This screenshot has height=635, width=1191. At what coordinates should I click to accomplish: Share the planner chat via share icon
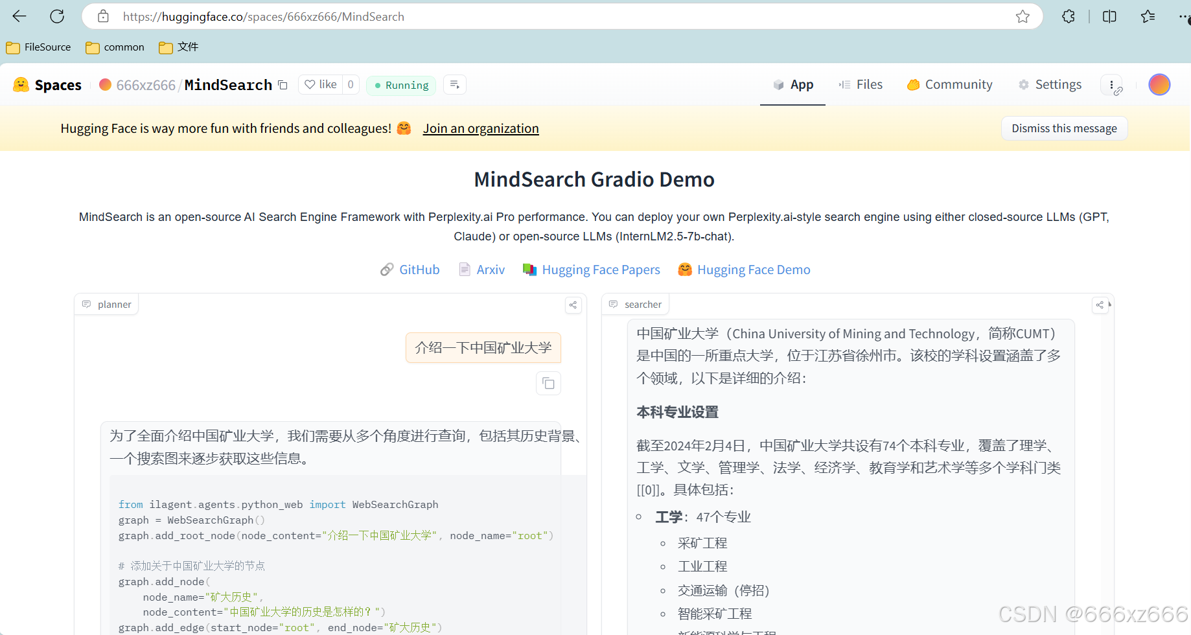coord(573,305)
